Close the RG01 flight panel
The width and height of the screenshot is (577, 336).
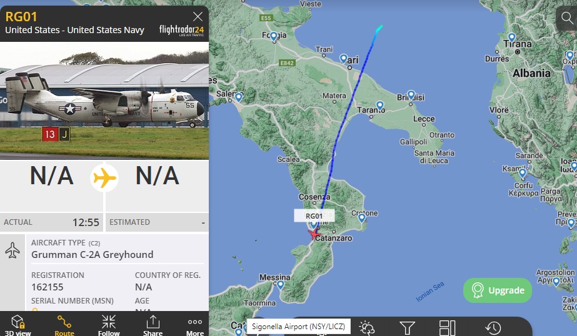198,16
